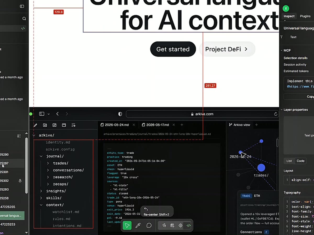Switch to the Plugins tab
The width and height of the screenshot is (314, 235).
coord(305,16)
